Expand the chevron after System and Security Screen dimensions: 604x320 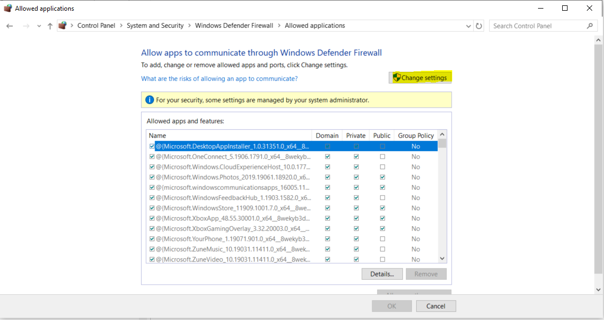click(189, 25)
